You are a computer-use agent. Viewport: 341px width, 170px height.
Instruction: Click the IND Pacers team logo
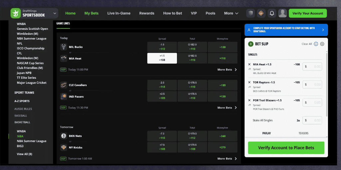click(64, 96)
